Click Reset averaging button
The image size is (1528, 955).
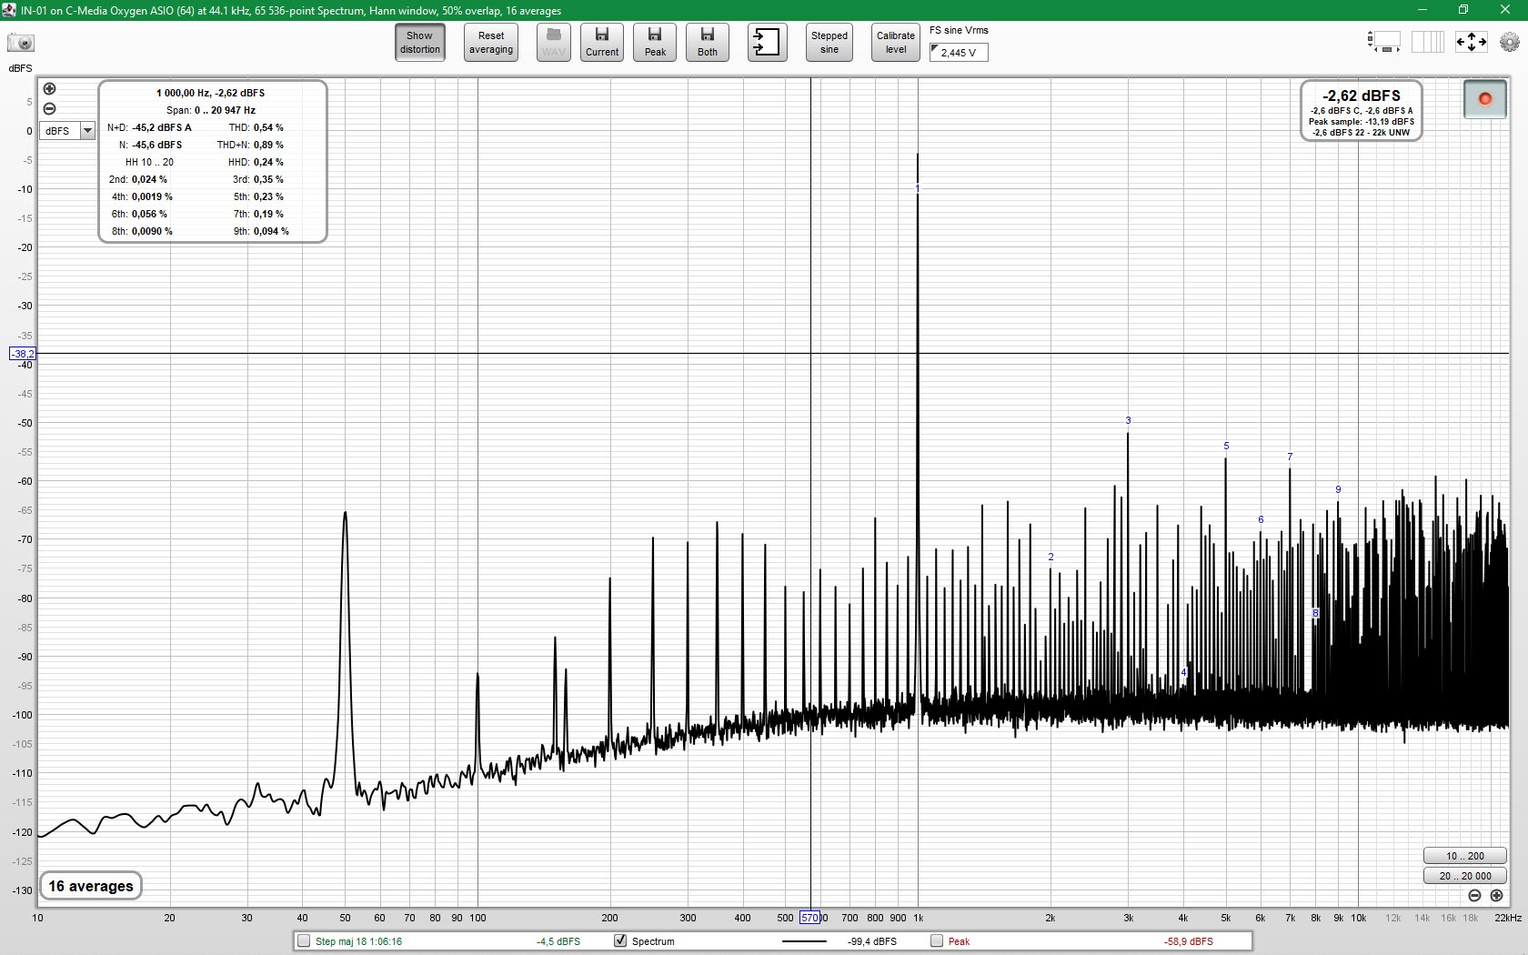pyautogui.click(x=491, y=43)
